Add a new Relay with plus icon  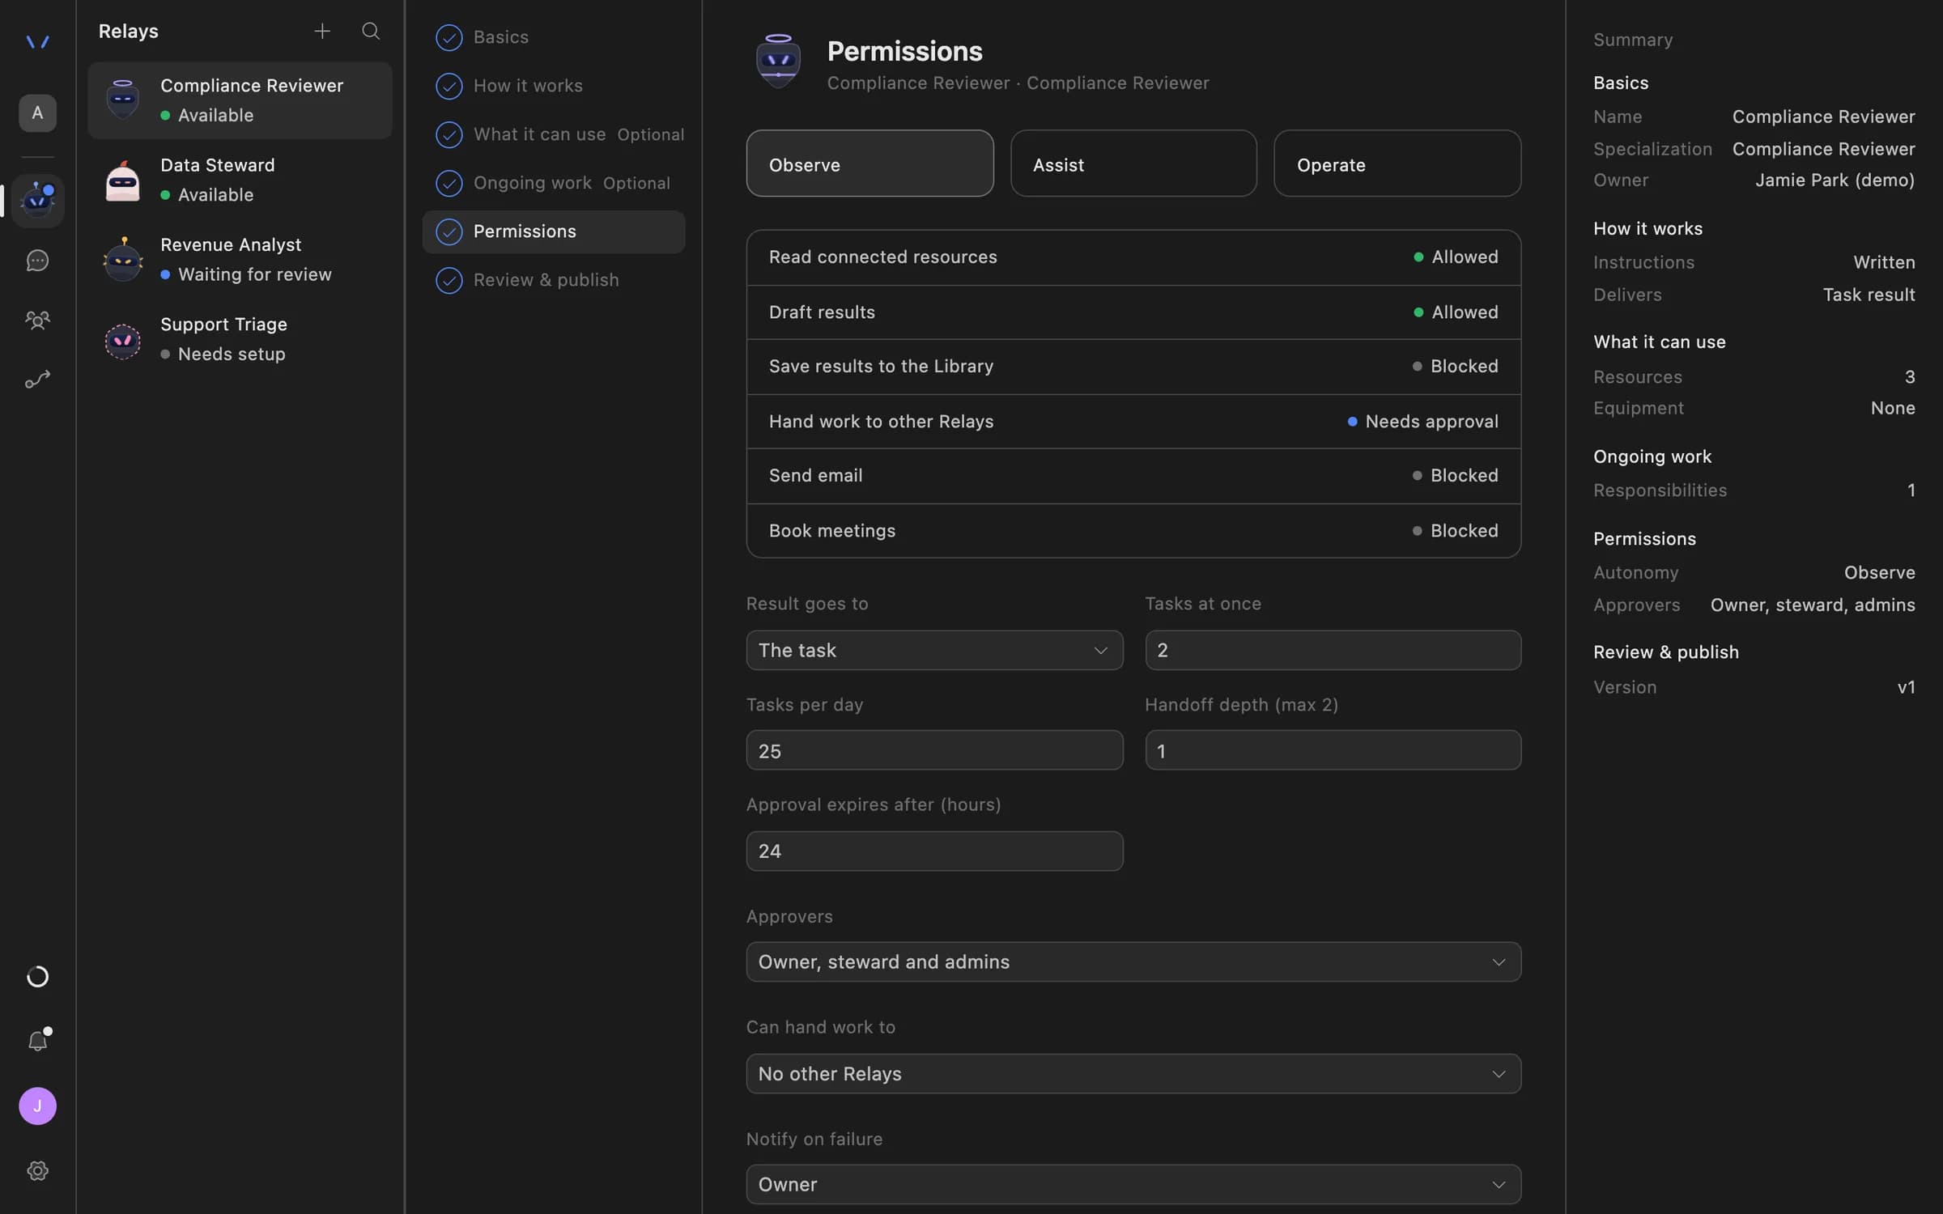click(322, 31)
